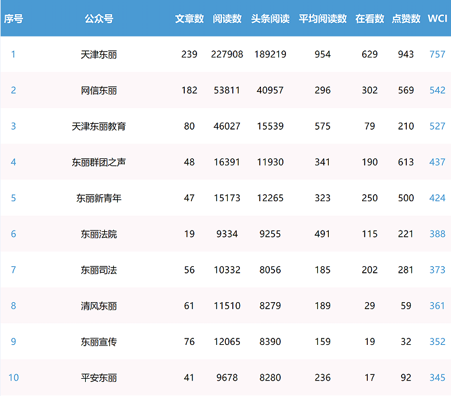The height and width of the screenshot is (396, 451).
Task: Click headline reads 11930
Action: pos(270,162)
